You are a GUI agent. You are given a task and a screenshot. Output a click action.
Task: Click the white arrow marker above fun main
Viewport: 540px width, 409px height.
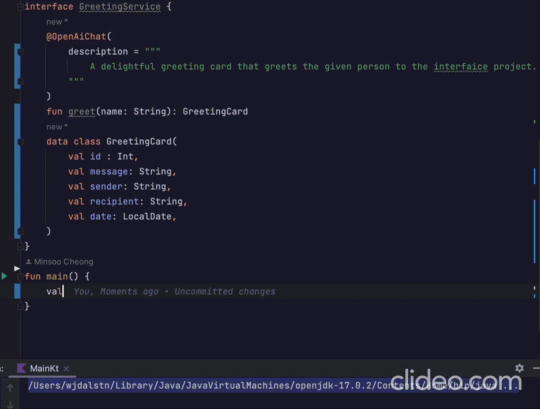click(x=17, y=268)
